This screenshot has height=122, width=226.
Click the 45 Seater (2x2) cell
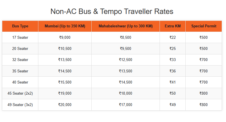[20, 93]
